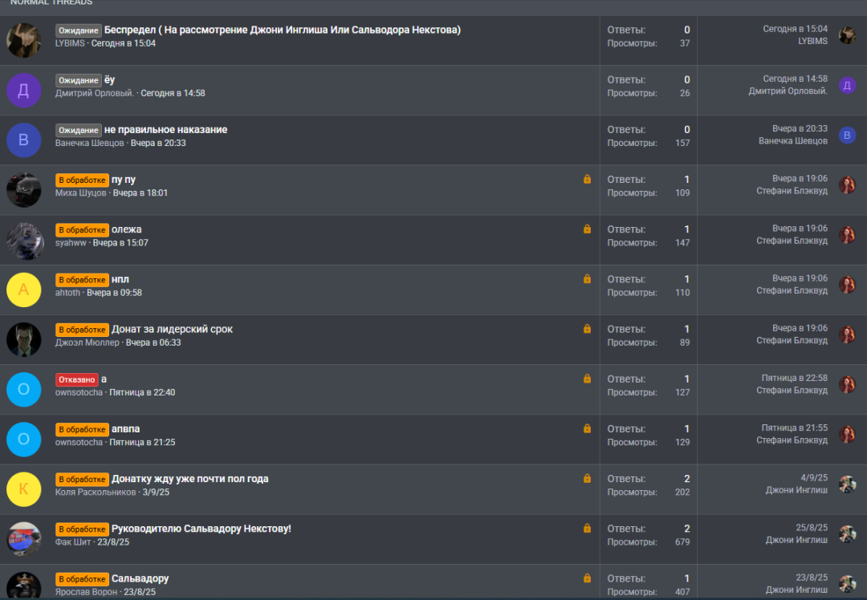Open author profile Джоэл Мюллер

point(88,343)
